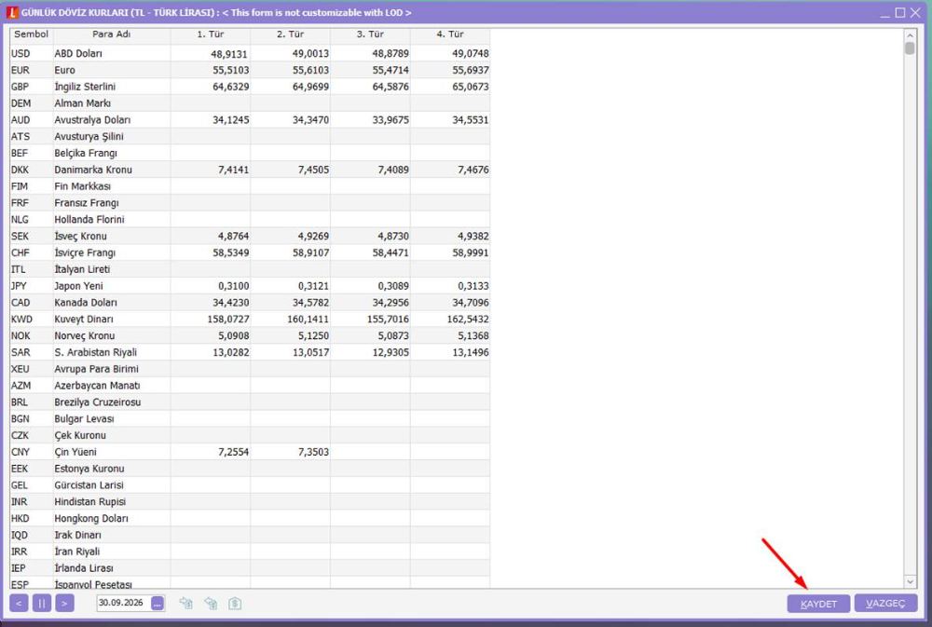Click the middle '||' navigation button

pyautogui.click(x=42, y=603)
